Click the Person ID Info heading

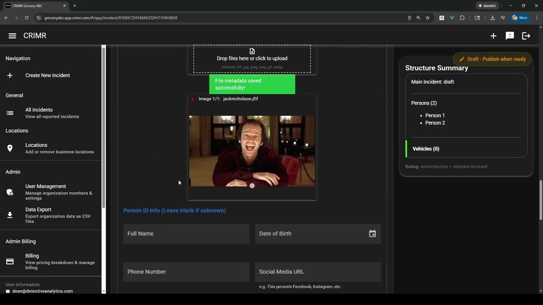(x=174, y=211)
